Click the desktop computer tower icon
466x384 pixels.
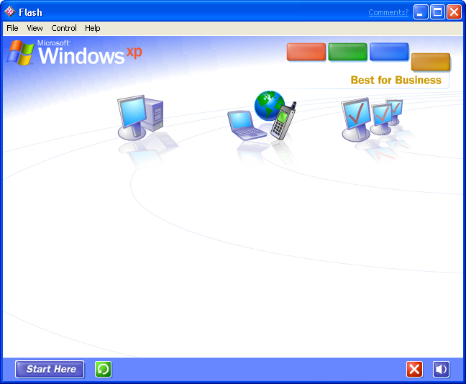pyautogui.click(x=140, y=118)
